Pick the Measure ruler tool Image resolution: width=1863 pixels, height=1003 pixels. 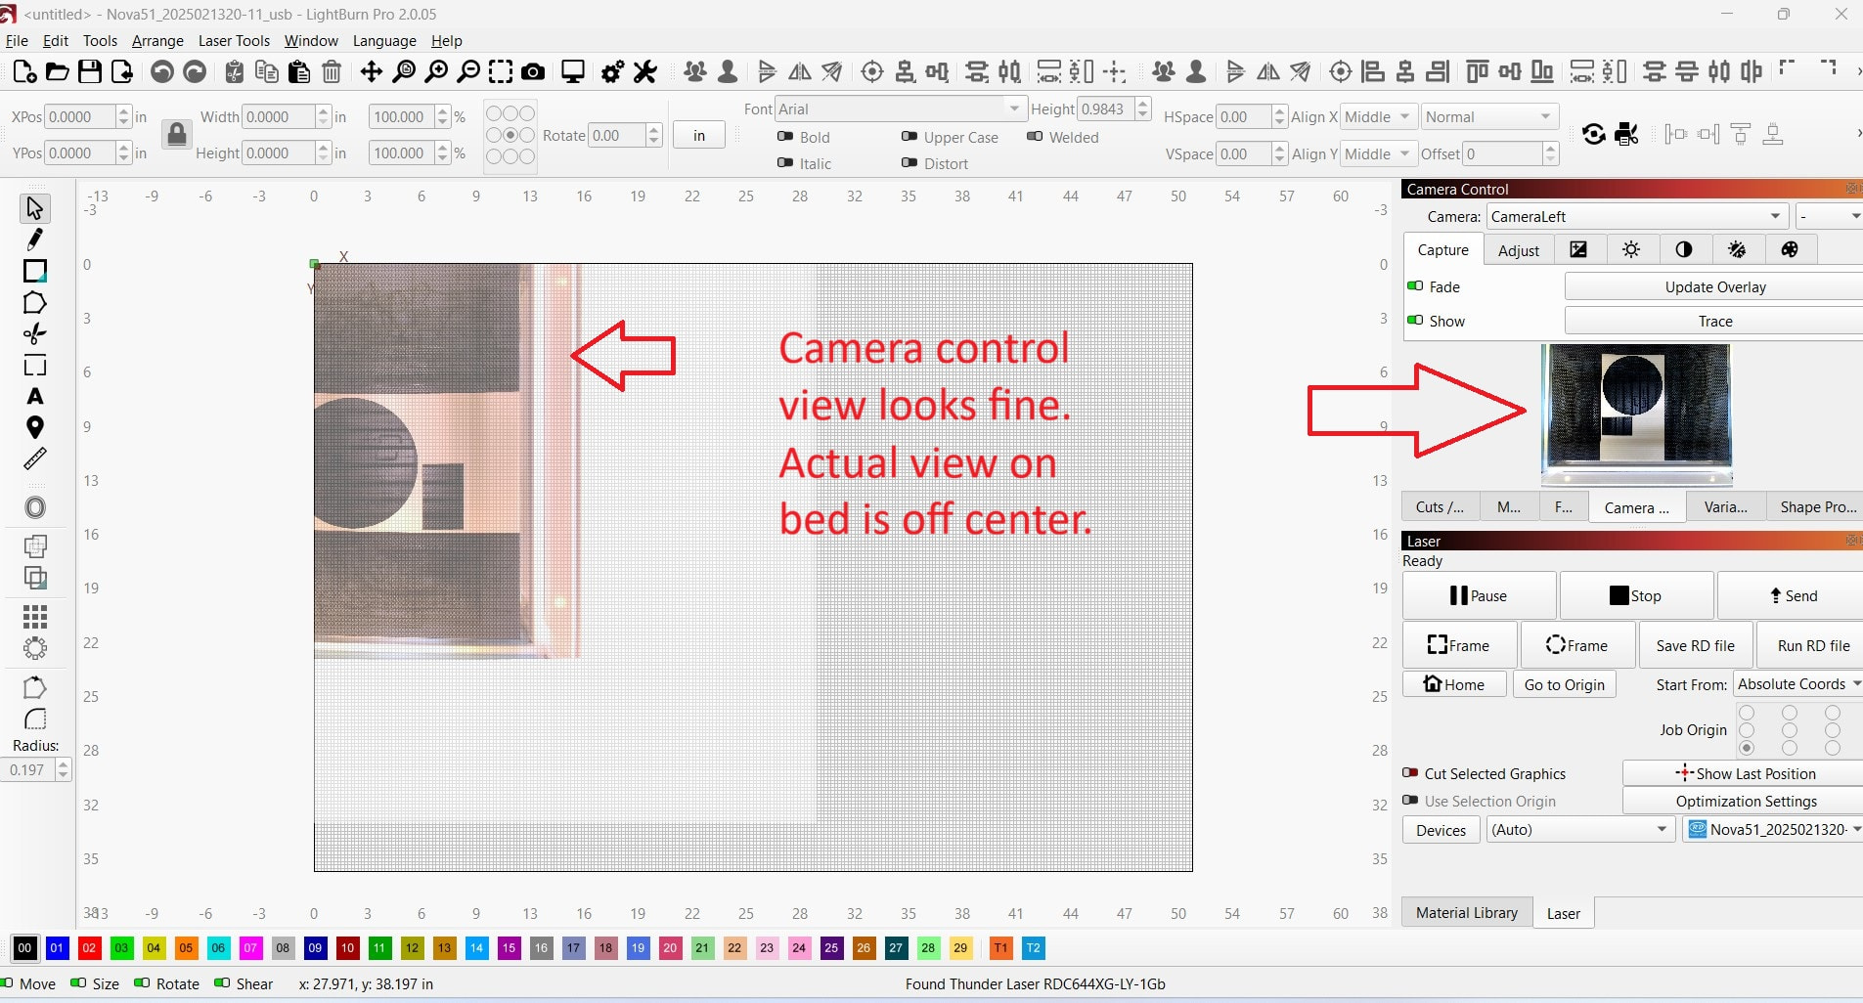tap(35, 458)
